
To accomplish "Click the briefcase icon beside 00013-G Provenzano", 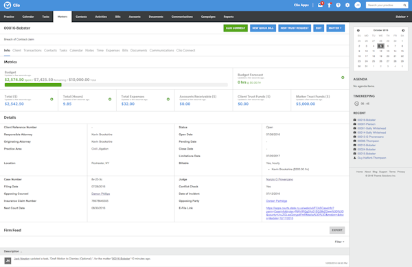I will [x=355, y=137].
